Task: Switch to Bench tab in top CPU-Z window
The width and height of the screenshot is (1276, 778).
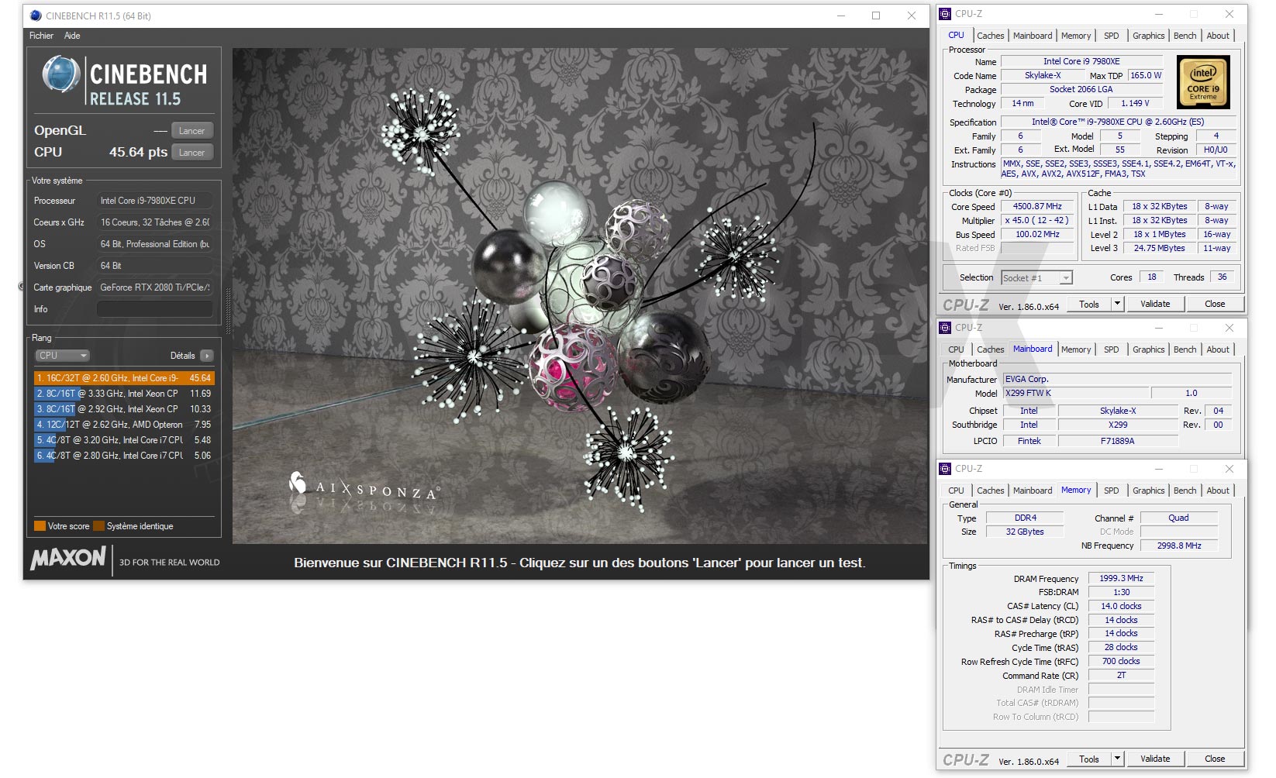Action: point(1185,36)
